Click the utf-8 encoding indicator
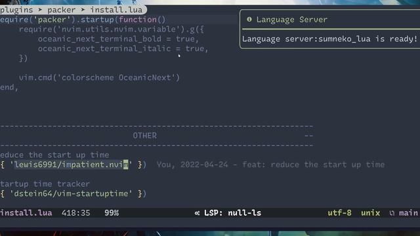 point(339,213)
